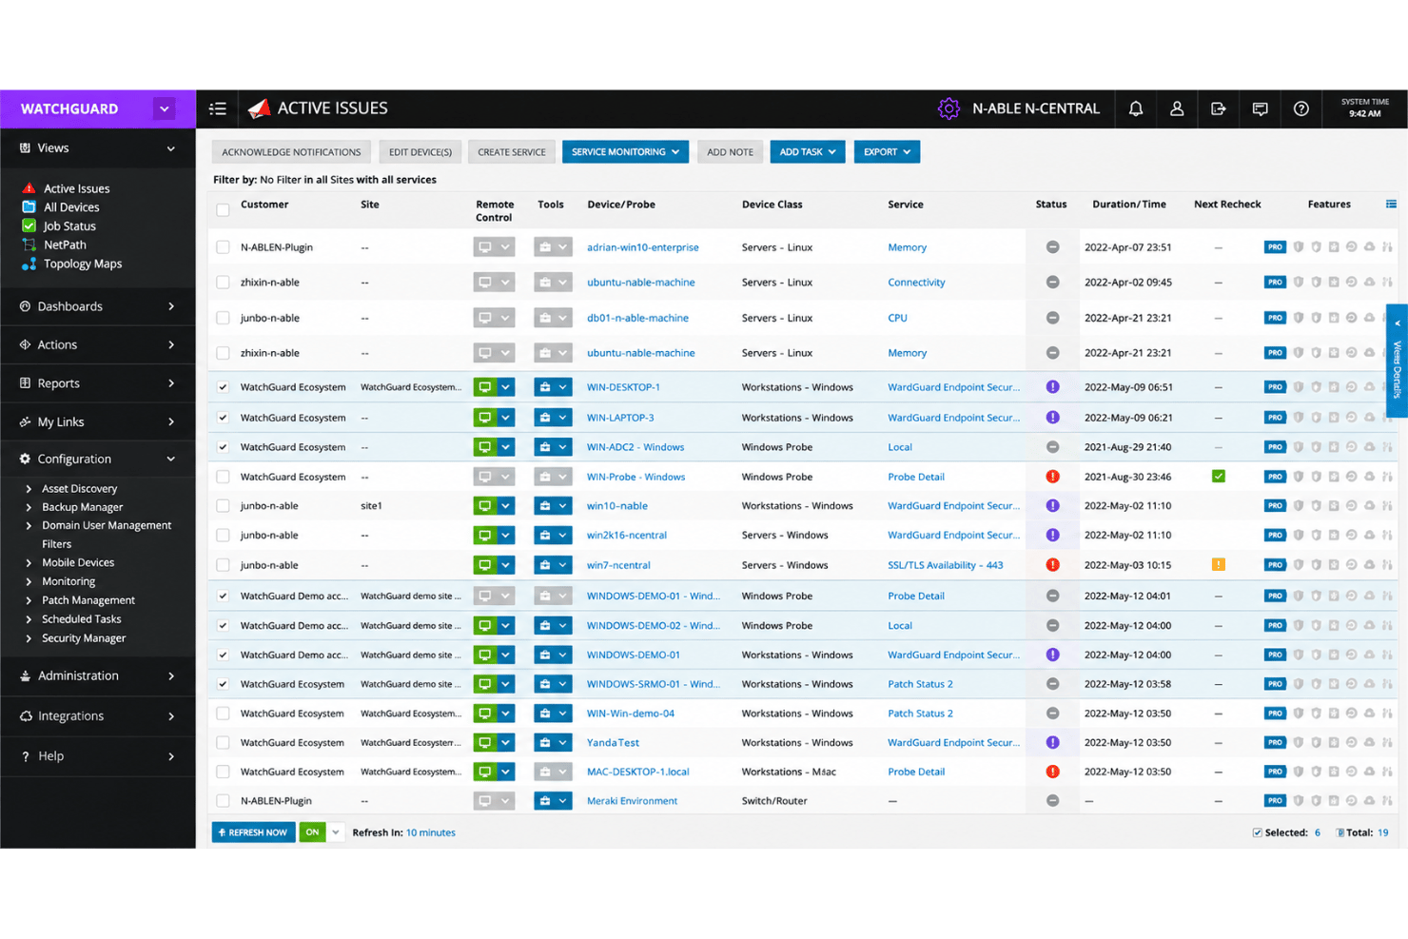Open the View Details side panel tab

[1397, 361]
